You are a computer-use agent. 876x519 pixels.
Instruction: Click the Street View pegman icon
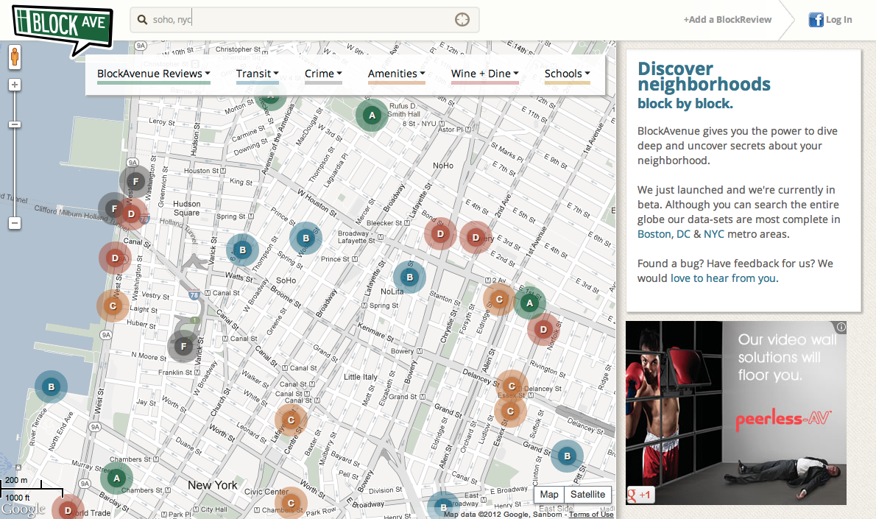point(15,57)
